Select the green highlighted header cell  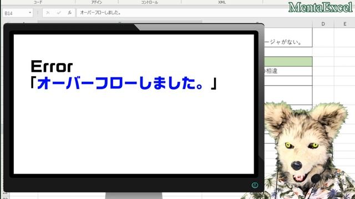pyautogui.click(x=288, y=61)
